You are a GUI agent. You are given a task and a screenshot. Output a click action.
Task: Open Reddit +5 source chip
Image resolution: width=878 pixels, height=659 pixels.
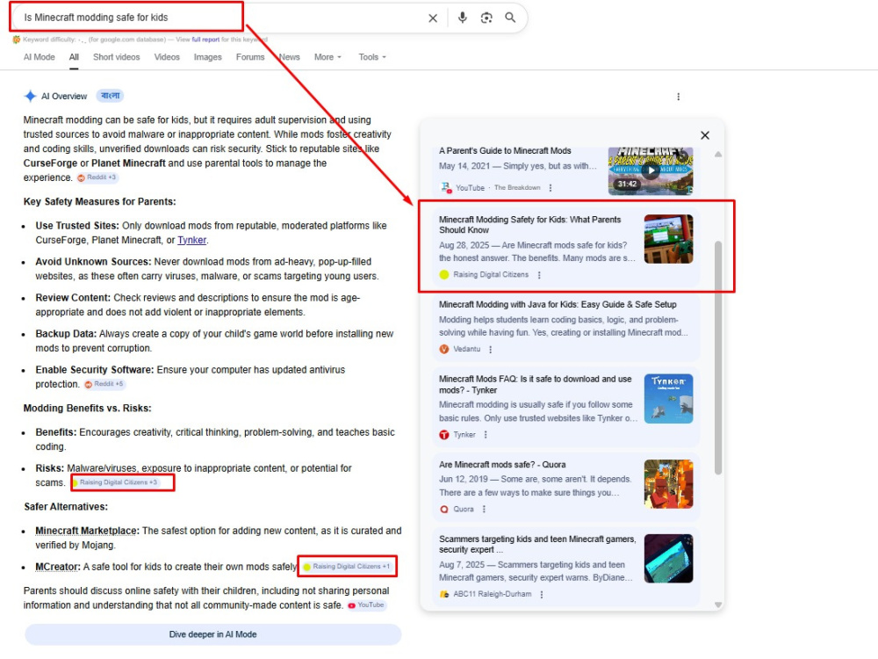[x=104, y=385]
